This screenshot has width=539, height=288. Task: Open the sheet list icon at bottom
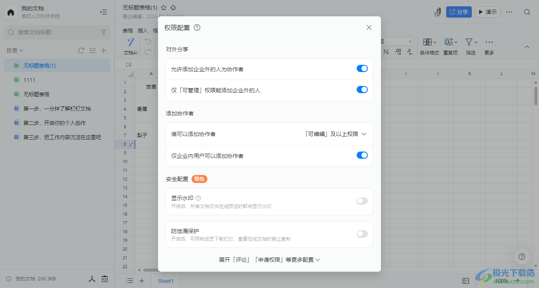[130, 280]
